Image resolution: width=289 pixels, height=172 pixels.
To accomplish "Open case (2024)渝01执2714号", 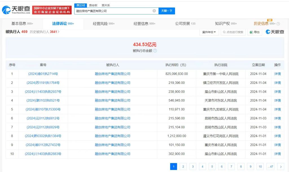I will [43, 74].
